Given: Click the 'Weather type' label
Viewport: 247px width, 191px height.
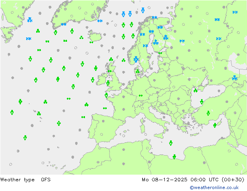Looking at the screenshot, I should (17, 179).
